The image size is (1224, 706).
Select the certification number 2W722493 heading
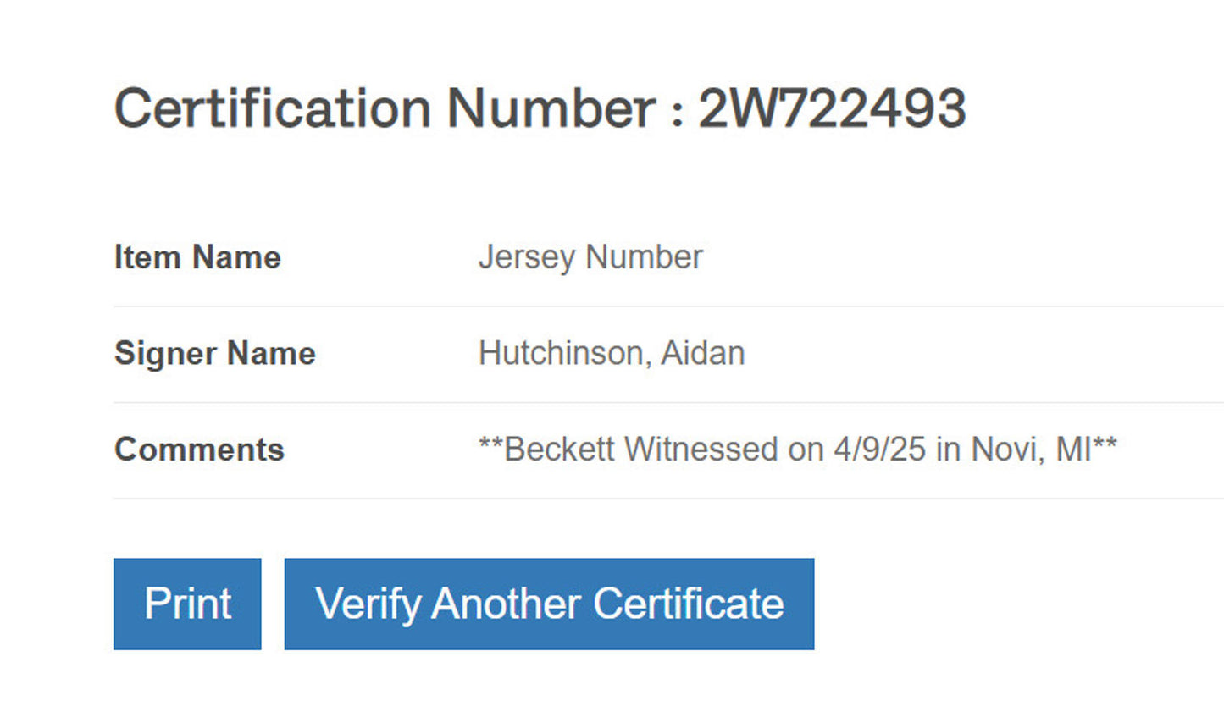point(540,108)
